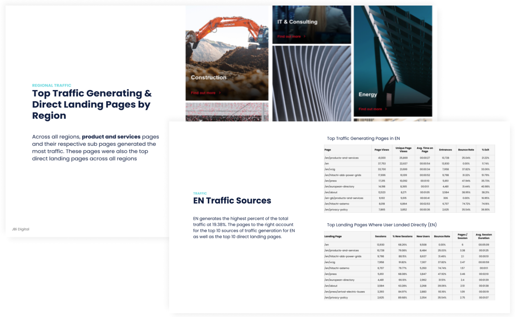Click the 'Sessions' column header
Image resolution: width=515 pixels, height=317 pixels.
381,236
